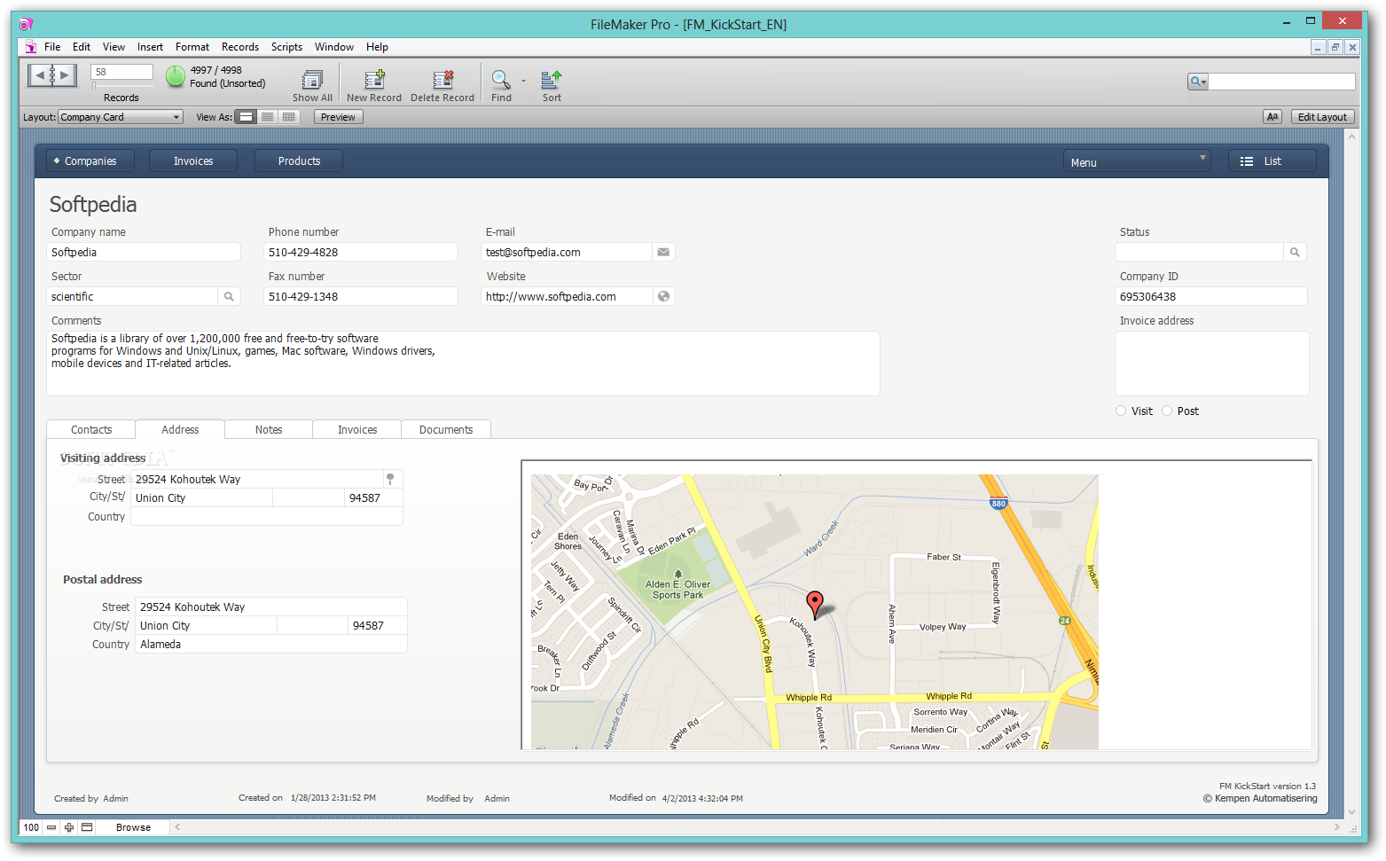
Task: Click the Companies navigation button
Action: click(x=90, y=161)
